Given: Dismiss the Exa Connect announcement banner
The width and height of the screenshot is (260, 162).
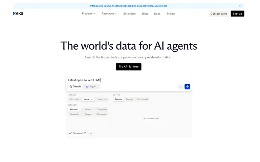Looking at the screenshot, I should tap(240, 6).
